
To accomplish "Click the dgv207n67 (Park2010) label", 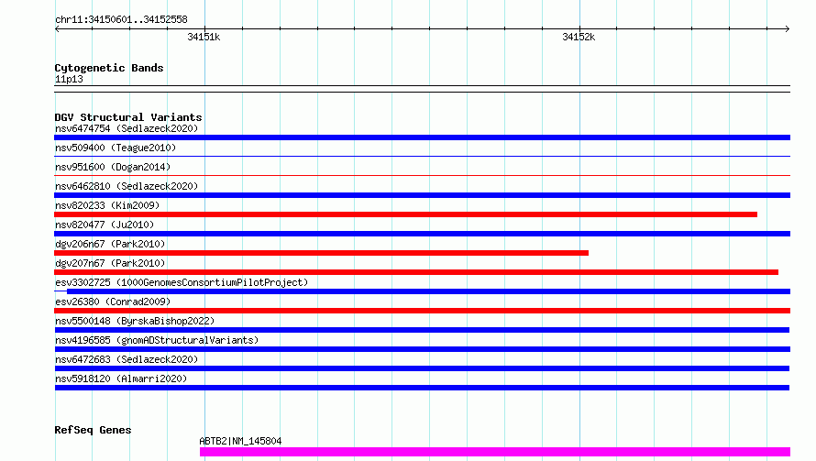I will 110,263.
